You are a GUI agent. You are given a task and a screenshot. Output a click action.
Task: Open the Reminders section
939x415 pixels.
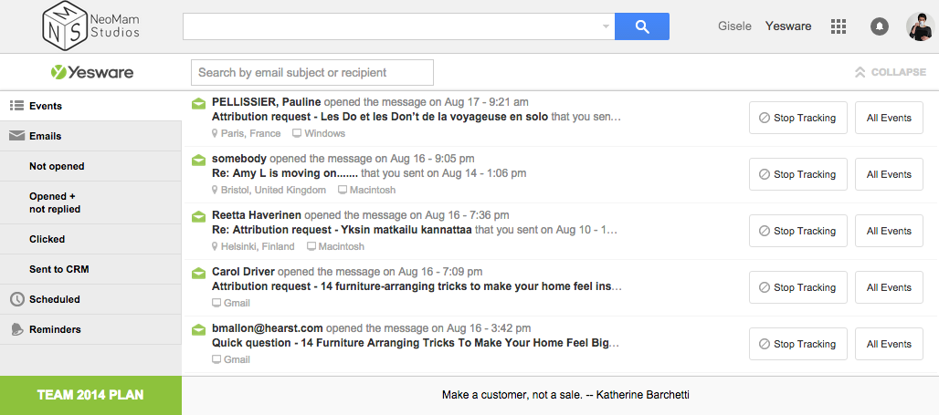tap(55, 329)
